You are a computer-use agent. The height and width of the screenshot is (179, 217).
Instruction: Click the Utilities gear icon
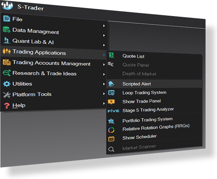pyautogui.click(x=6, y=84)
